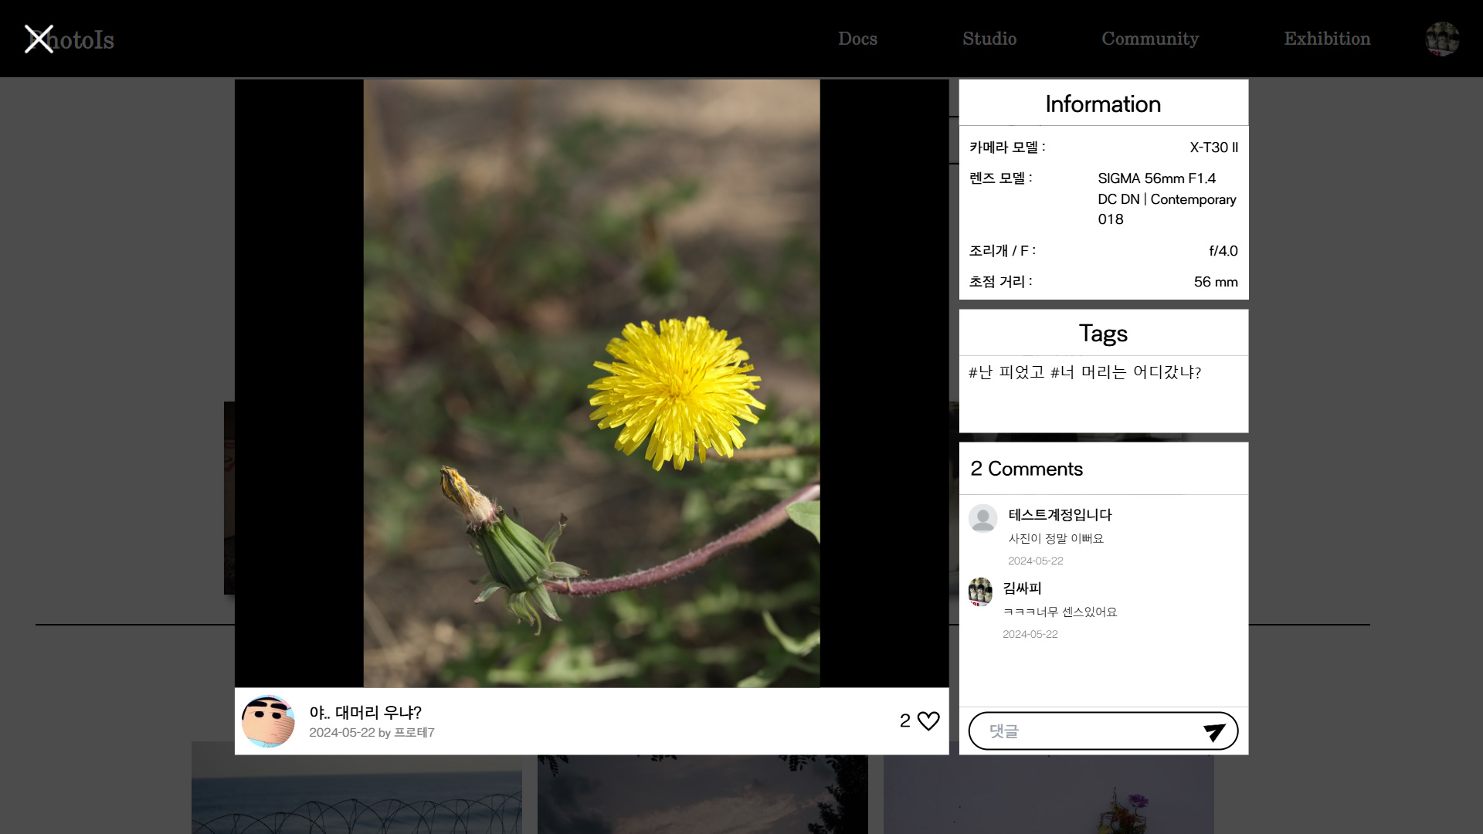The image size is (1483, 834).
Task: Open the 테스트계정입니다 commenter name
Action: point(1060,515)
